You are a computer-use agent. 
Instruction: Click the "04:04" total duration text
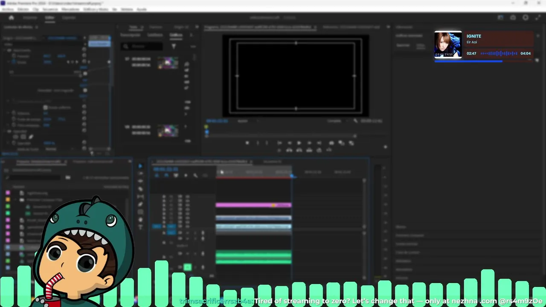pos(526,53)
